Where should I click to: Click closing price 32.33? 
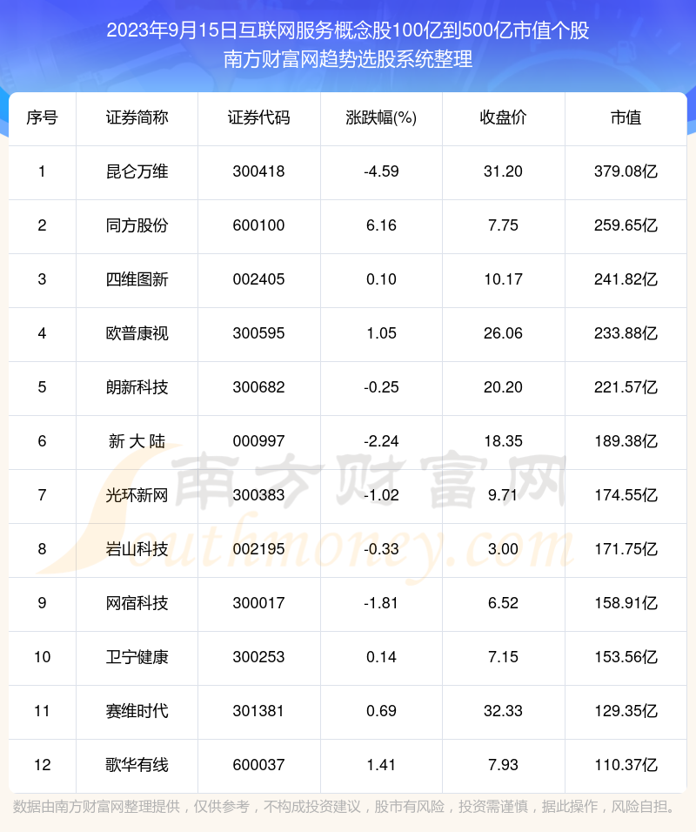[x=503, y=711]
